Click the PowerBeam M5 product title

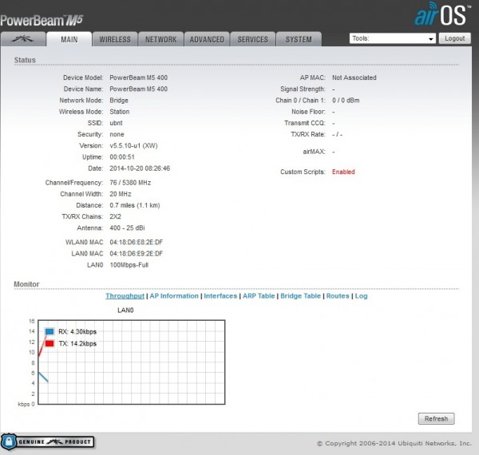pos(42,21)
